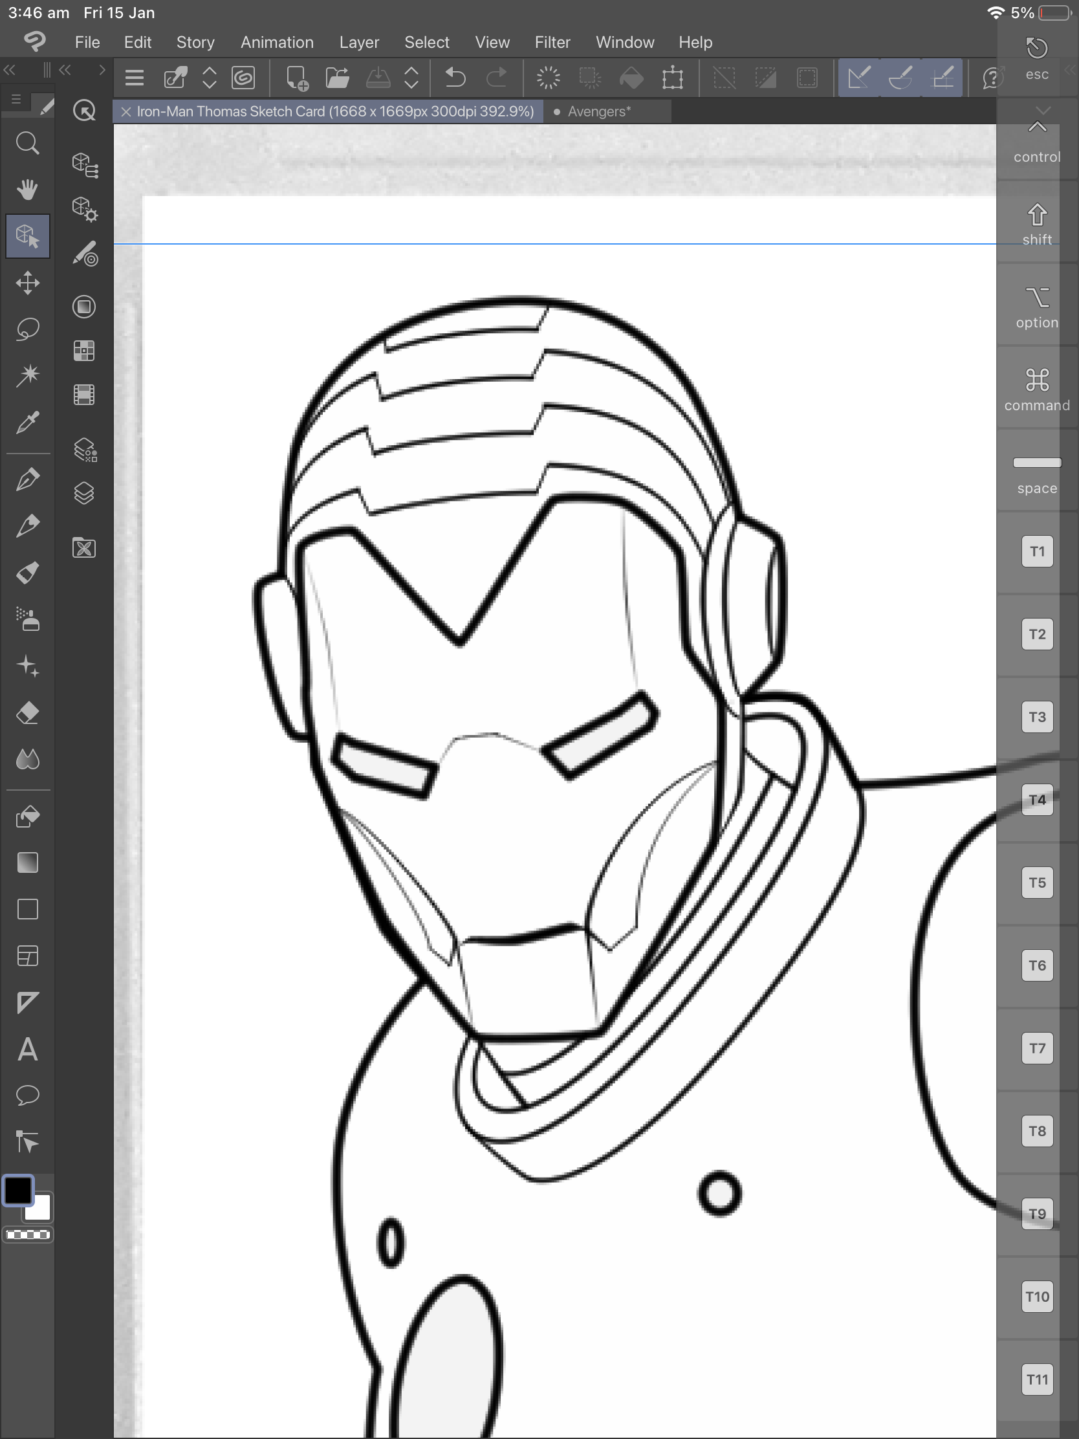Open the File menu
This screenshot has width=1079, height=1439.
(87, 42)
